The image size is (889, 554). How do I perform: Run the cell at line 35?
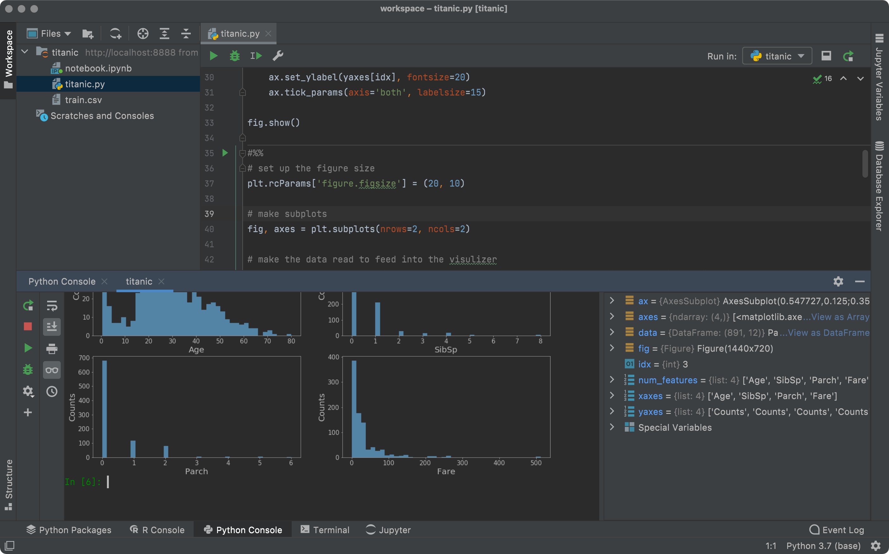coord(225,153)
